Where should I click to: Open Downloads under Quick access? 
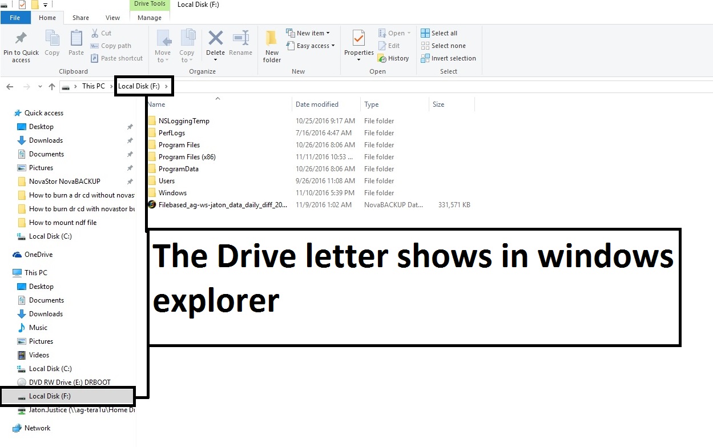tap(46, 140)
